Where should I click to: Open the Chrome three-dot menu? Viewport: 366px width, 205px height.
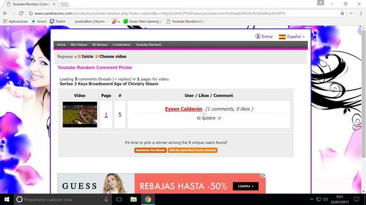tap(361, 14)
